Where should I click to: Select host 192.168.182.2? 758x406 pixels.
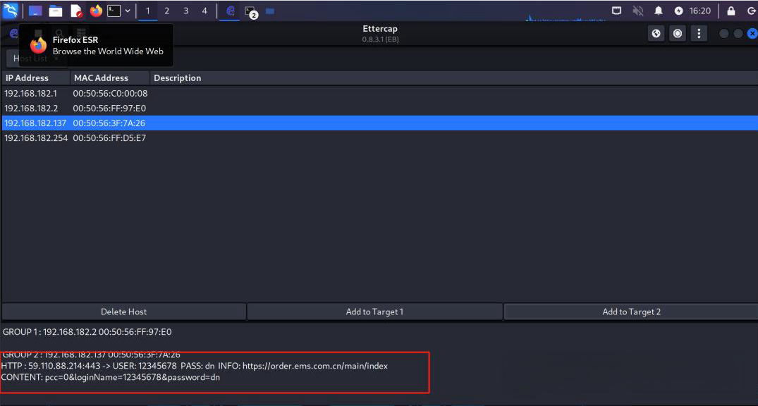pos(379,109)
